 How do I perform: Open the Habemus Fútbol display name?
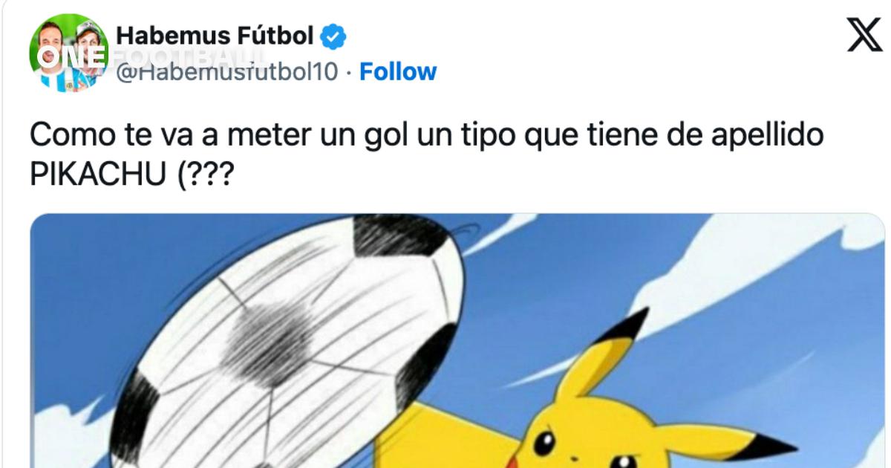(215, 35)
